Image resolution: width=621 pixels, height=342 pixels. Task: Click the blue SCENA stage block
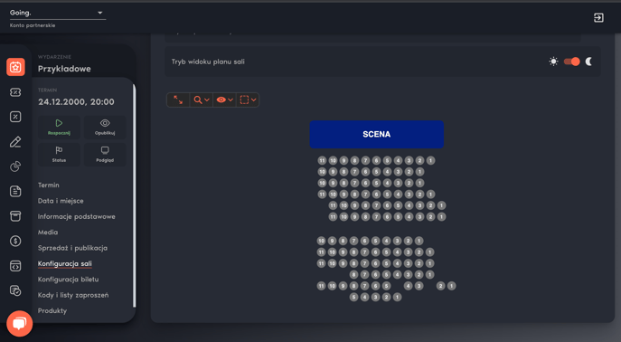(377, 134)
